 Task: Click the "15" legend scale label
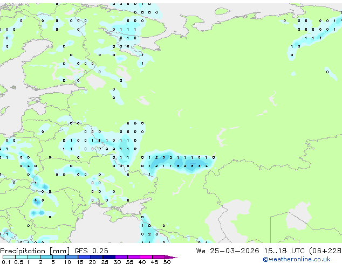point(80,262)
